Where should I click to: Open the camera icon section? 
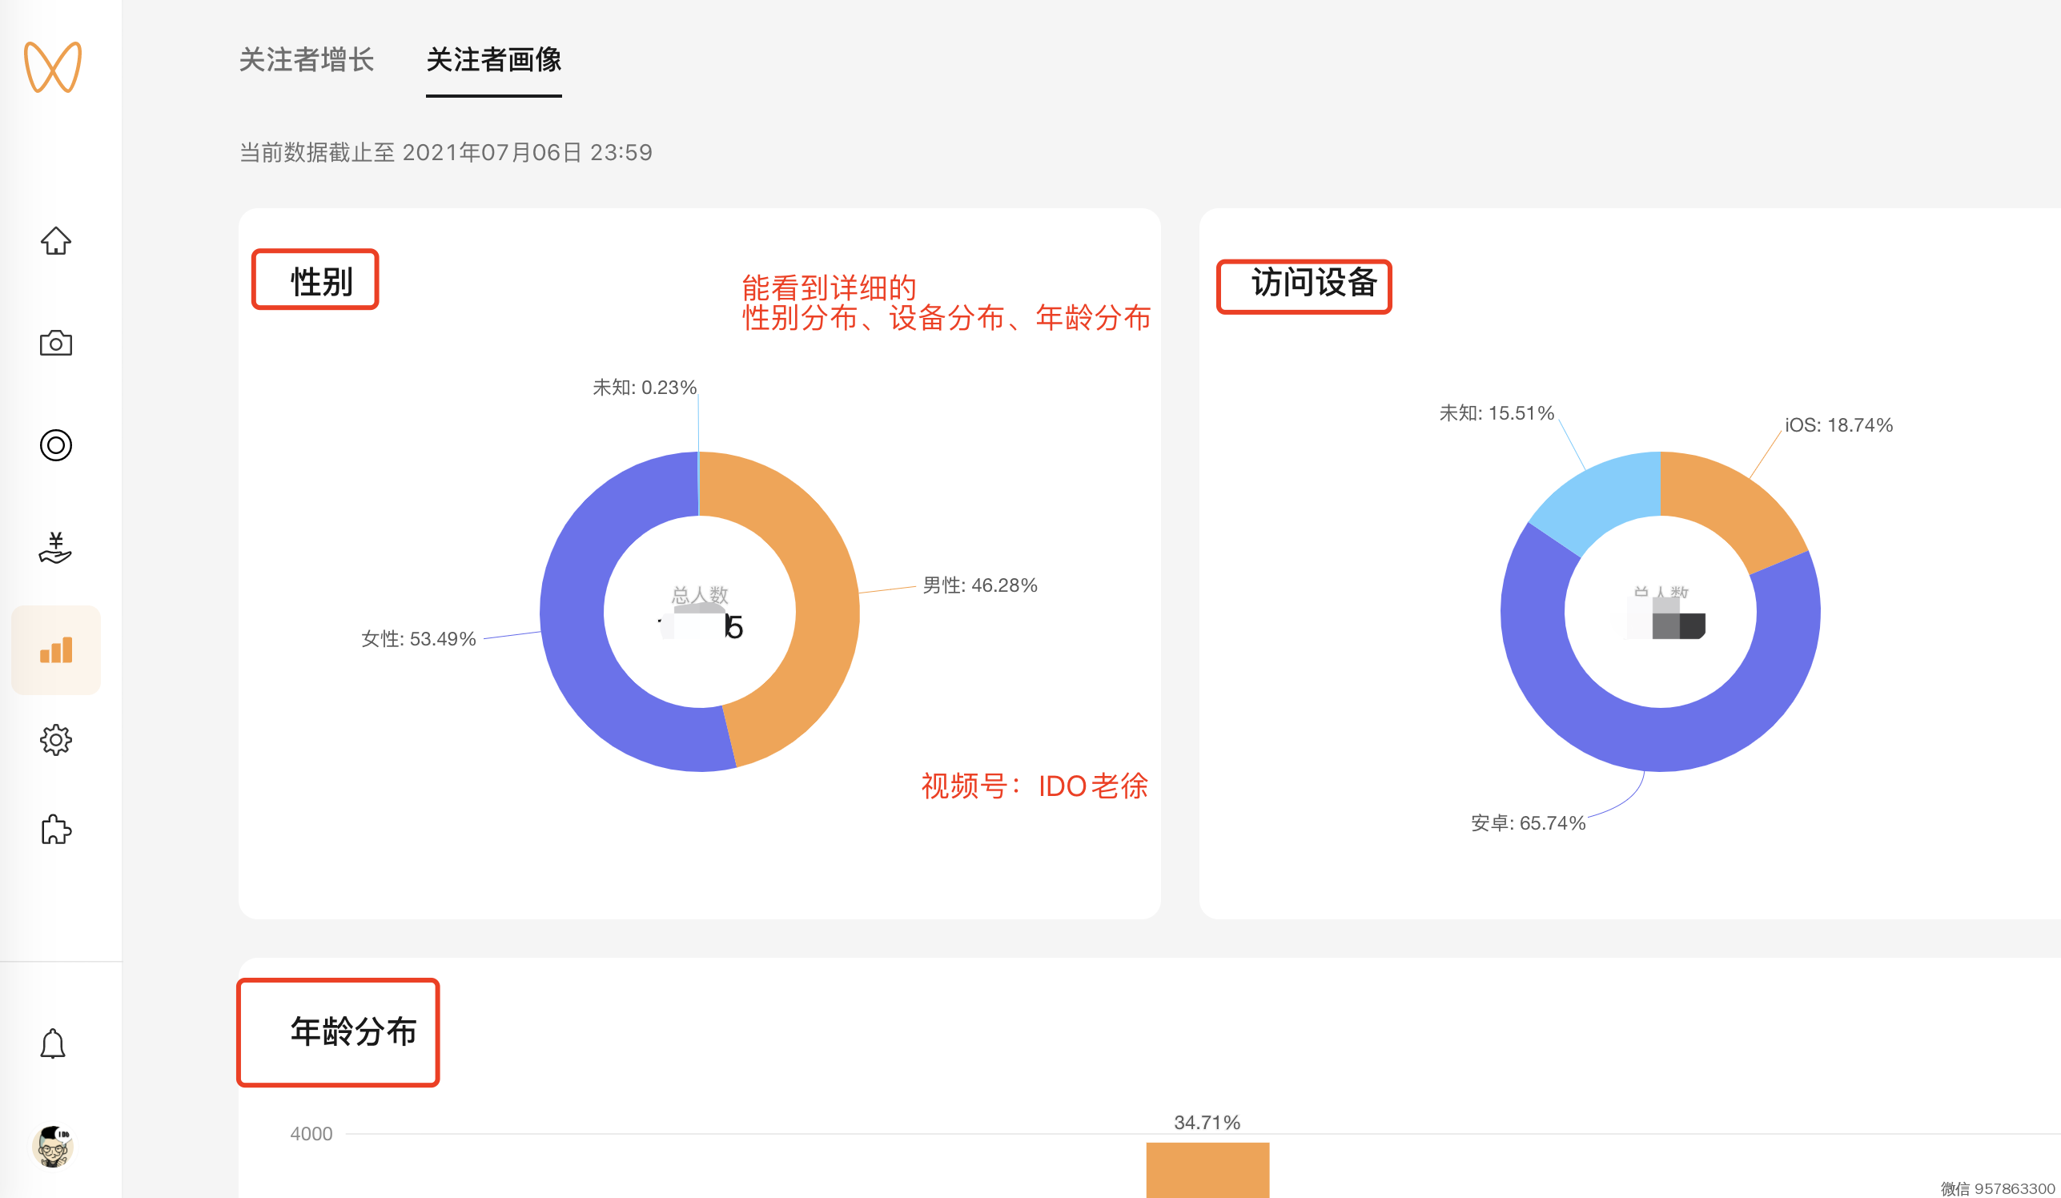pos(55,343)
